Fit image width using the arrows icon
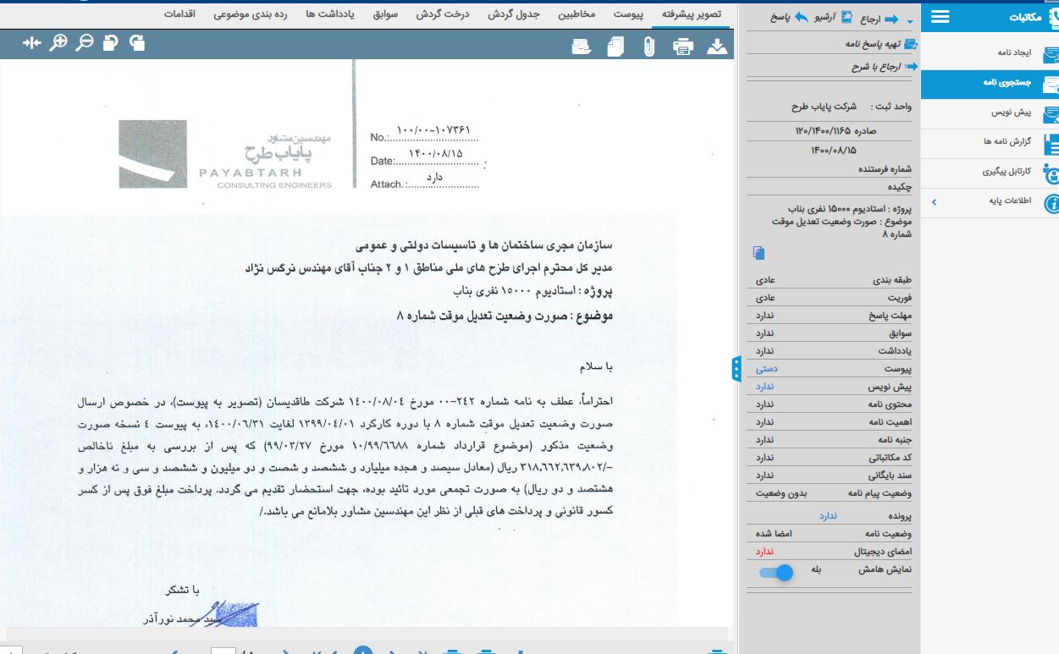 tap(32, 42)
